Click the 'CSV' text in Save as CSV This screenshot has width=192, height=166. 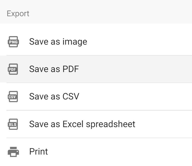(71, 96)
